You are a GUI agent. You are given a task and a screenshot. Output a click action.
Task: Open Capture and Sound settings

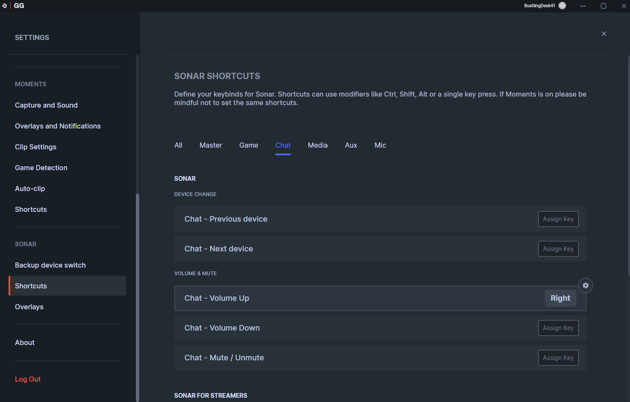point(46,105)
